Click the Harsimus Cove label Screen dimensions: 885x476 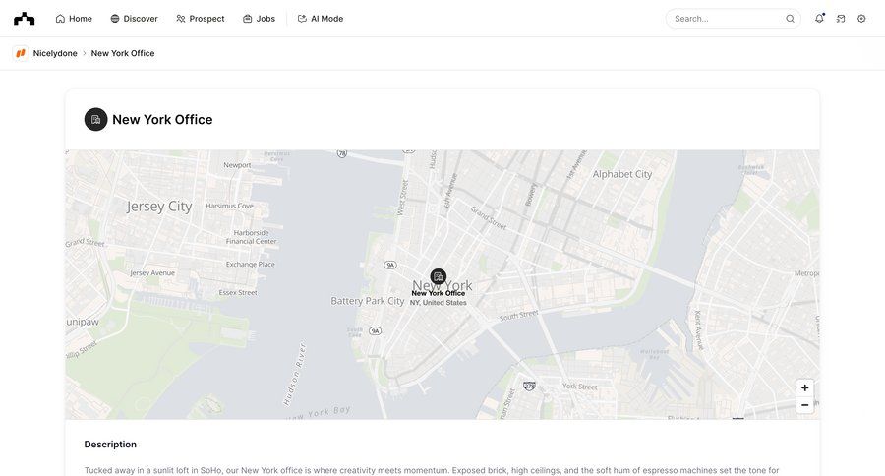tap(230, 207)
